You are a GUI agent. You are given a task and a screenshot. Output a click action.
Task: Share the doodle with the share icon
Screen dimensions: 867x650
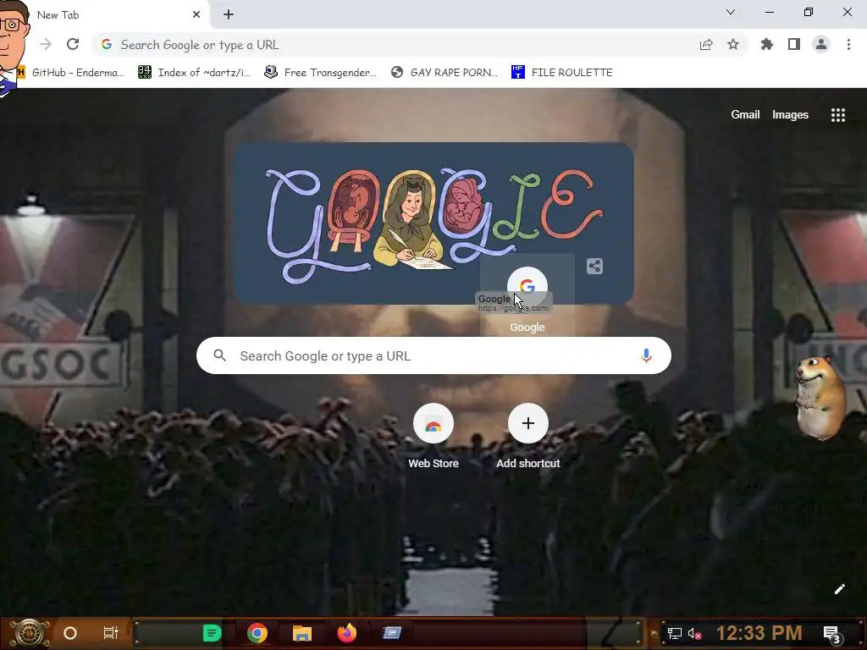594,267
